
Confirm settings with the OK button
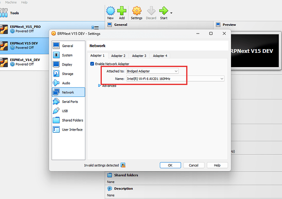170,165
